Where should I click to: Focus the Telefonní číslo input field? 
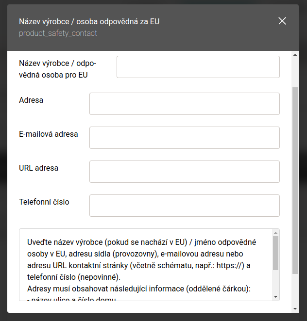point(184,206)
